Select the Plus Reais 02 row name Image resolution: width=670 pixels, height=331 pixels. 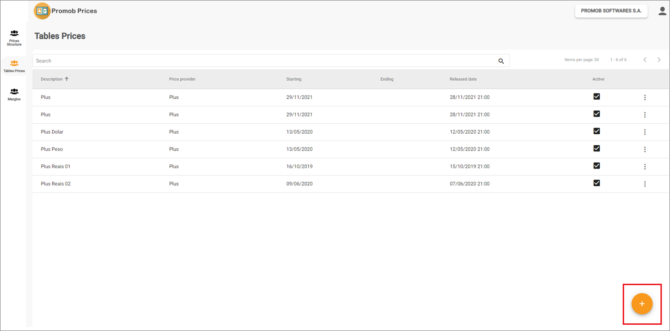click(x=55, y=184)
